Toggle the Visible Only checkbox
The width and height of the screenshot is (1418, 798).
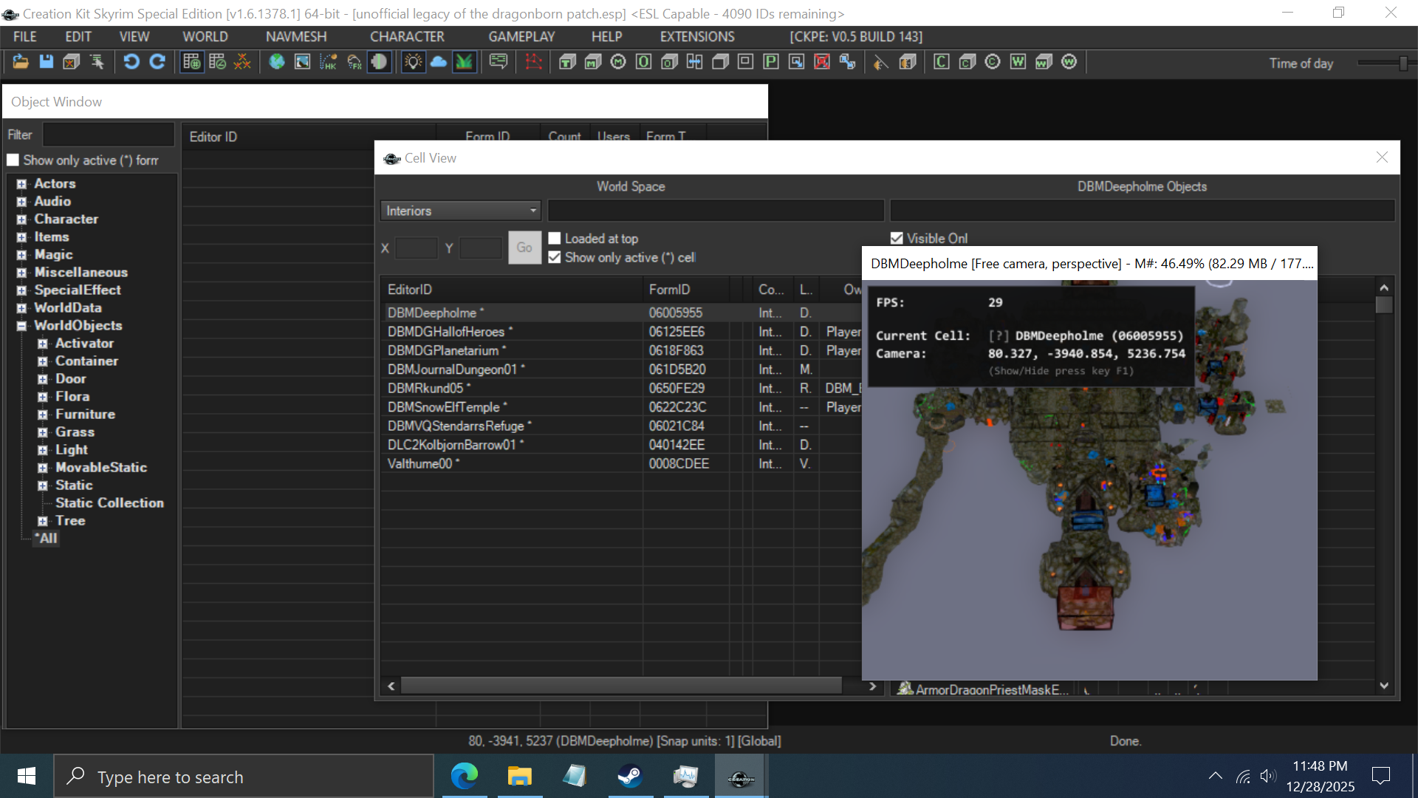pos(897,239)
